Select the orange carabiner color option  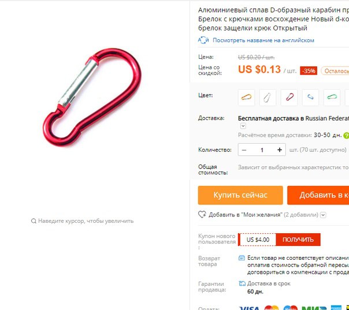click(246, 98)
